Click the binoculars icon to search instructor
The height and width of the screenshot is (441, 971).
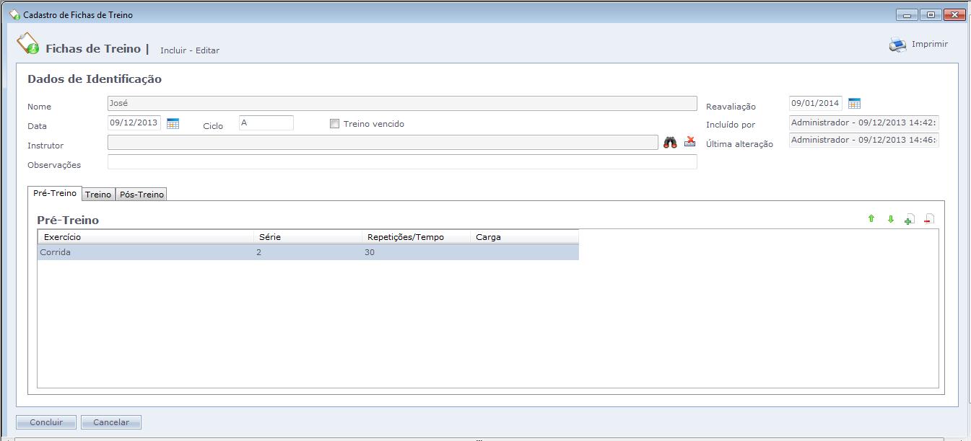tap(670, 143)
